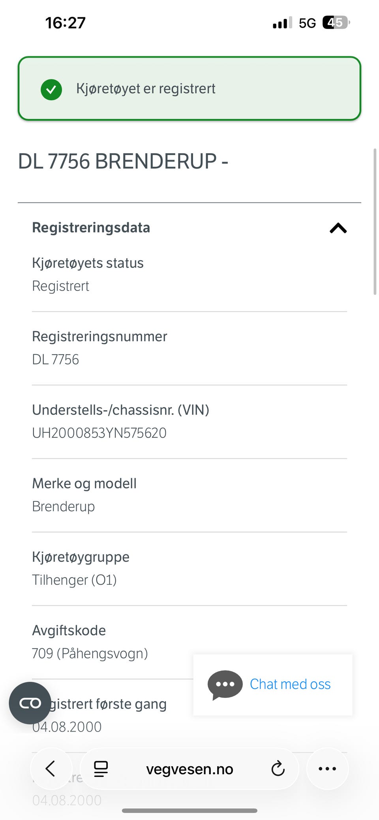Select the VIN number UH2000853YN575620
This screenshot has height=820, width=379.
(x=99, y=433)
